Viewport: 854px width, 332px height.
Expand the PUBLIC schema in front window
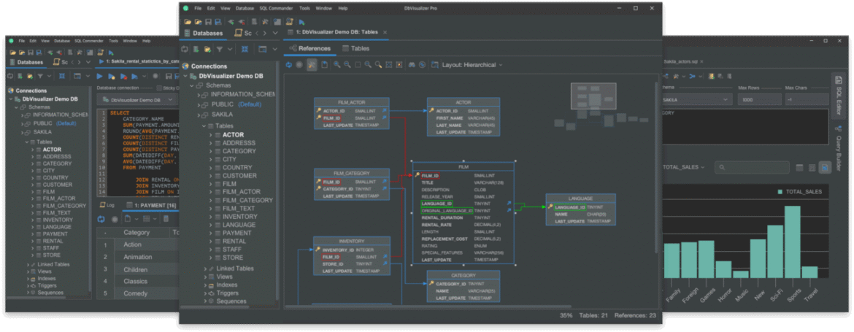tap(199, 104)
